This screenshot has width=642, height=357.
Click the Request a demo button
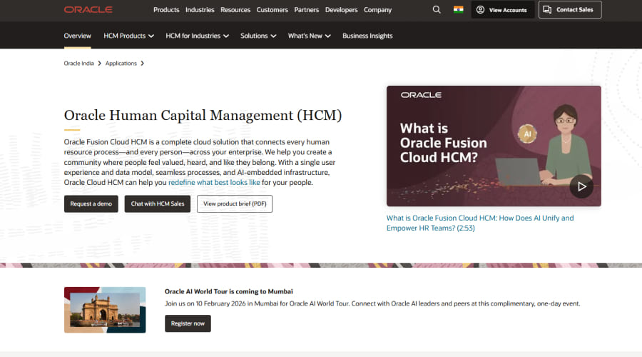pyautogui.click(x=91, y=203)
